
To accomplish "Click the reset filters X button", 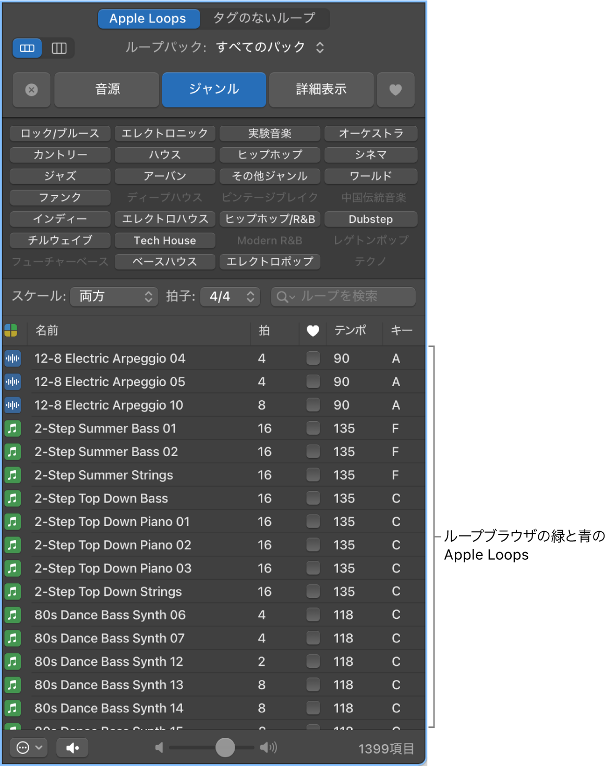I will 31,90.
